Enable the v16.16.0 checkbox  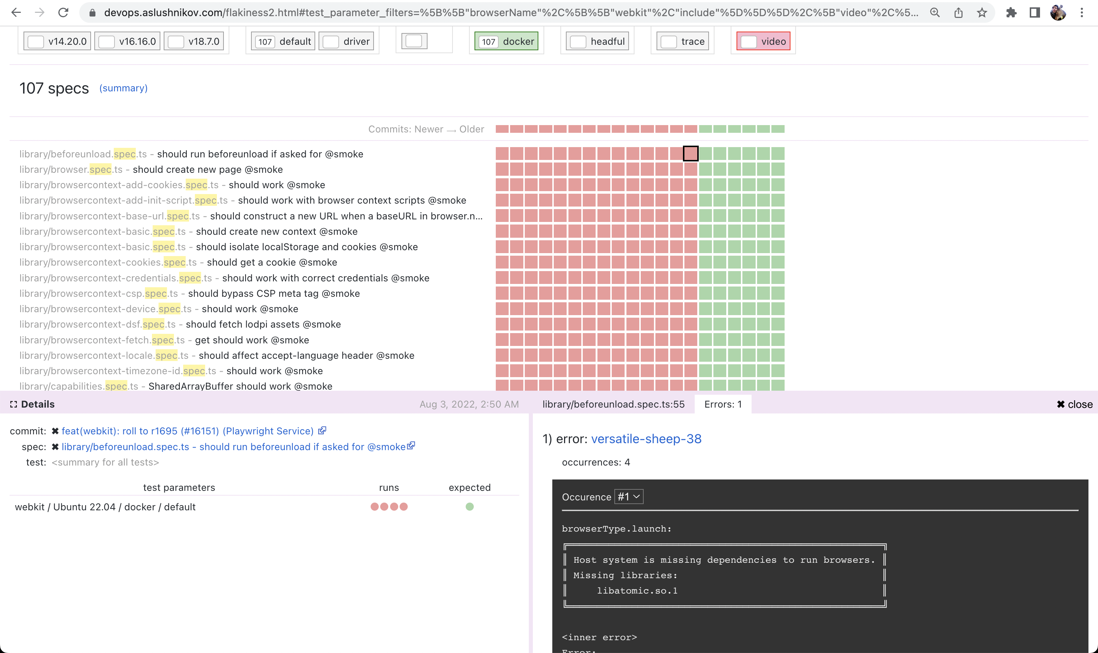pyautogui.click(x=106, y=41)
